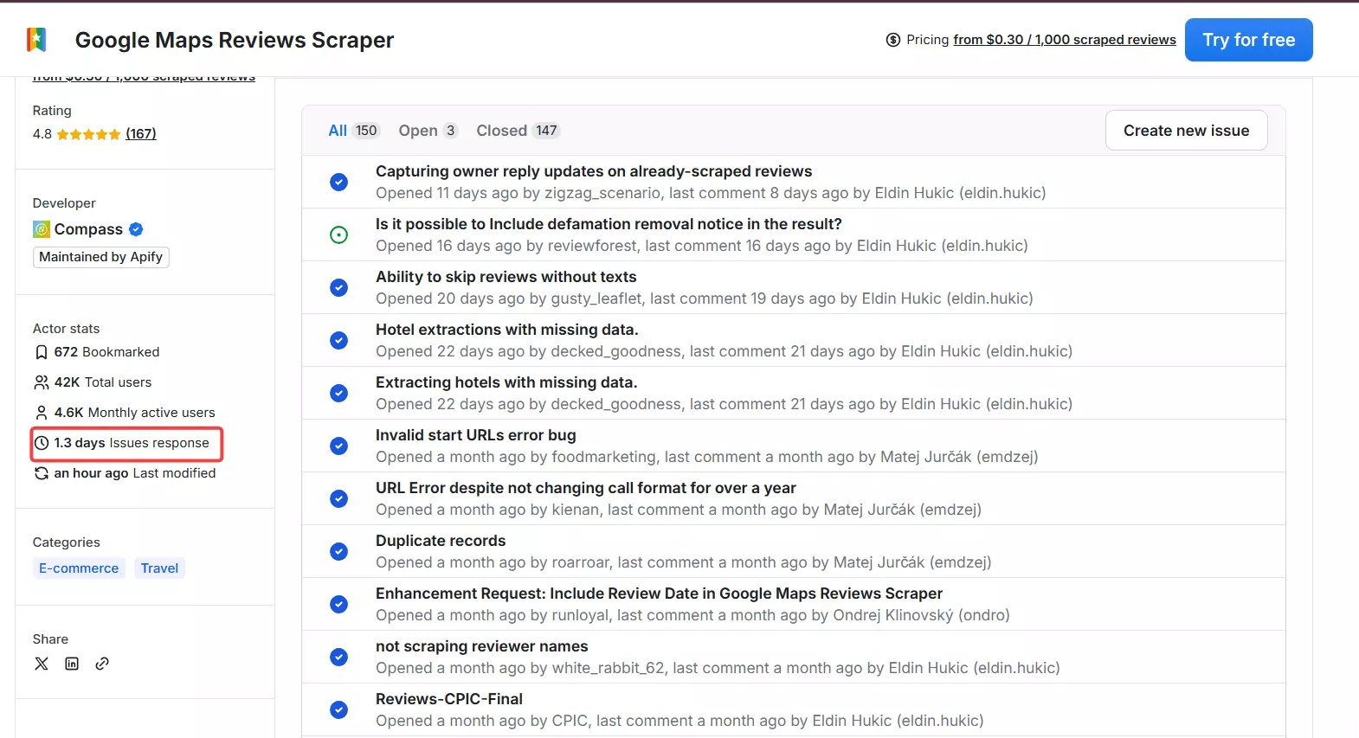Click the Try for free button
The height and width of the screenshot is (738, 1359).
tap(1248, 40)
